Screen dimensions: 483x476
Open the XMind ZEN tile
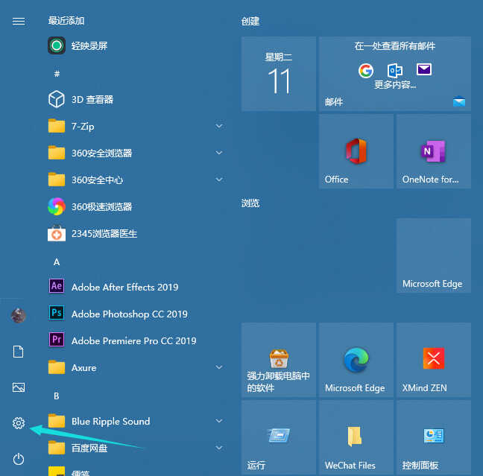point(433,360)
